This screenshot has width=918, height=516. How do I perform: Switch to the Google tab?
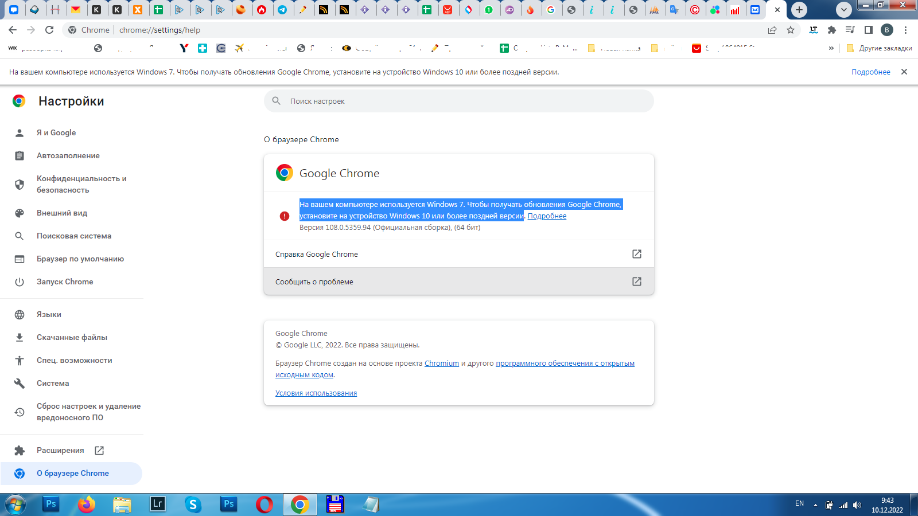pyautogui.click(x=551, y=10)
